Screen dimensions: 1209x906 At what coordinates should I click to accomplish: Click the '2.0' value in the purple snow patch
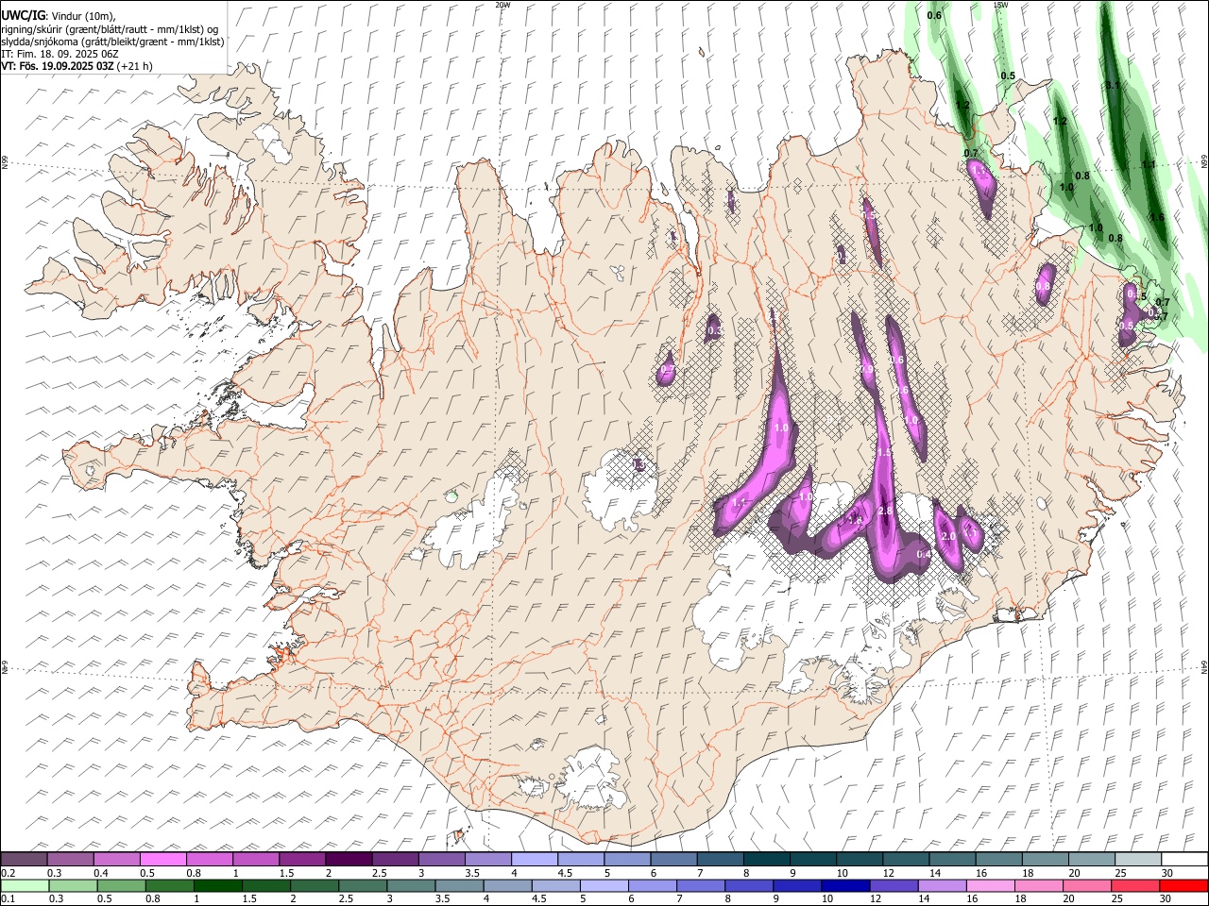[x=949, y=536]
